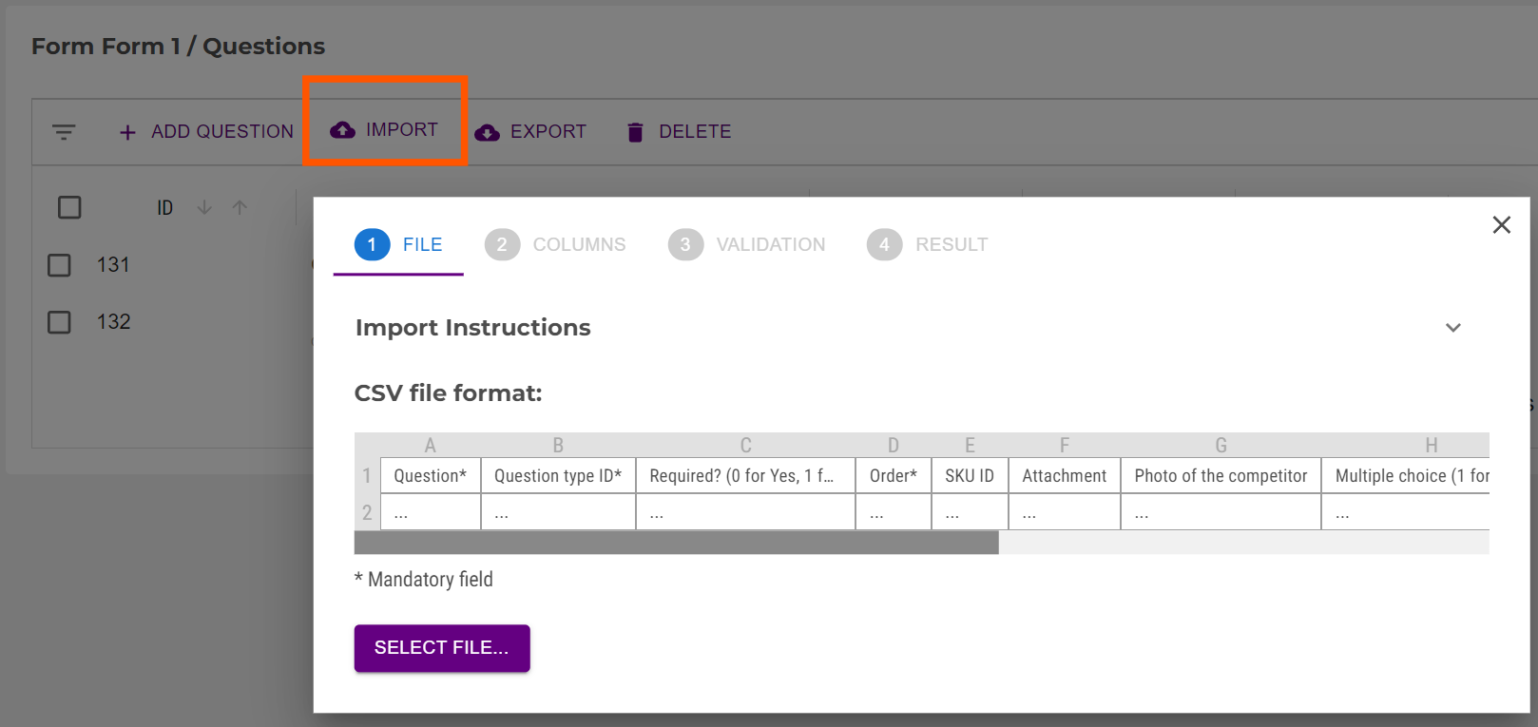Click the Delete trash can icon

pyautogui.click(x=635, y=132)
